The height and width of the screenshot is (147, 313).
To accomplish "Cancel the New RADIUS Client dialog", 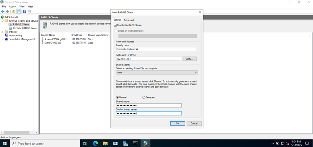I will click(x=194, y=123).
